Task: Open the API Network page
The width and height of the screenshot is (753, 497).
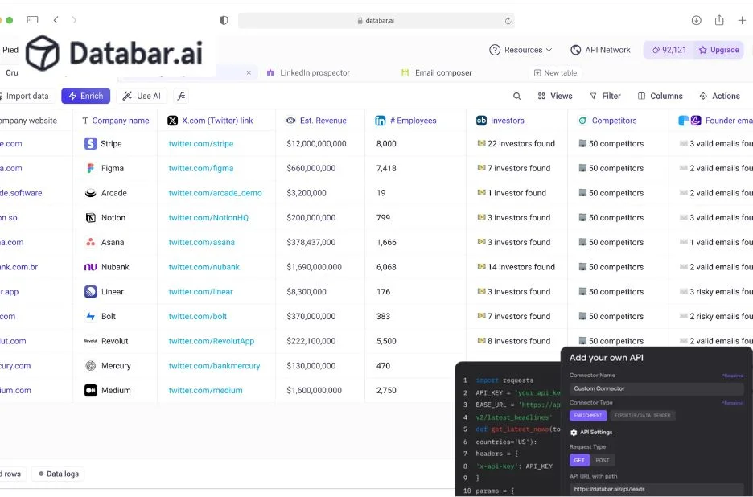Action: point(600,50)
